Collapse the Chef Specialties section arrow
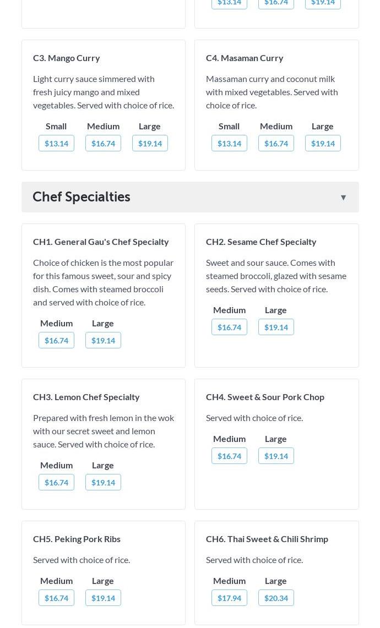The image size is (380, 628). point(343,197)
